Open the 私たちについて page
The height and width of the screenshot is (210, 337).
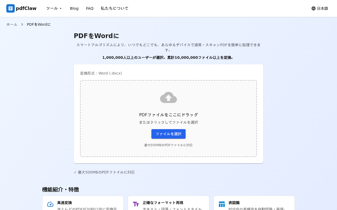point(115,8)
